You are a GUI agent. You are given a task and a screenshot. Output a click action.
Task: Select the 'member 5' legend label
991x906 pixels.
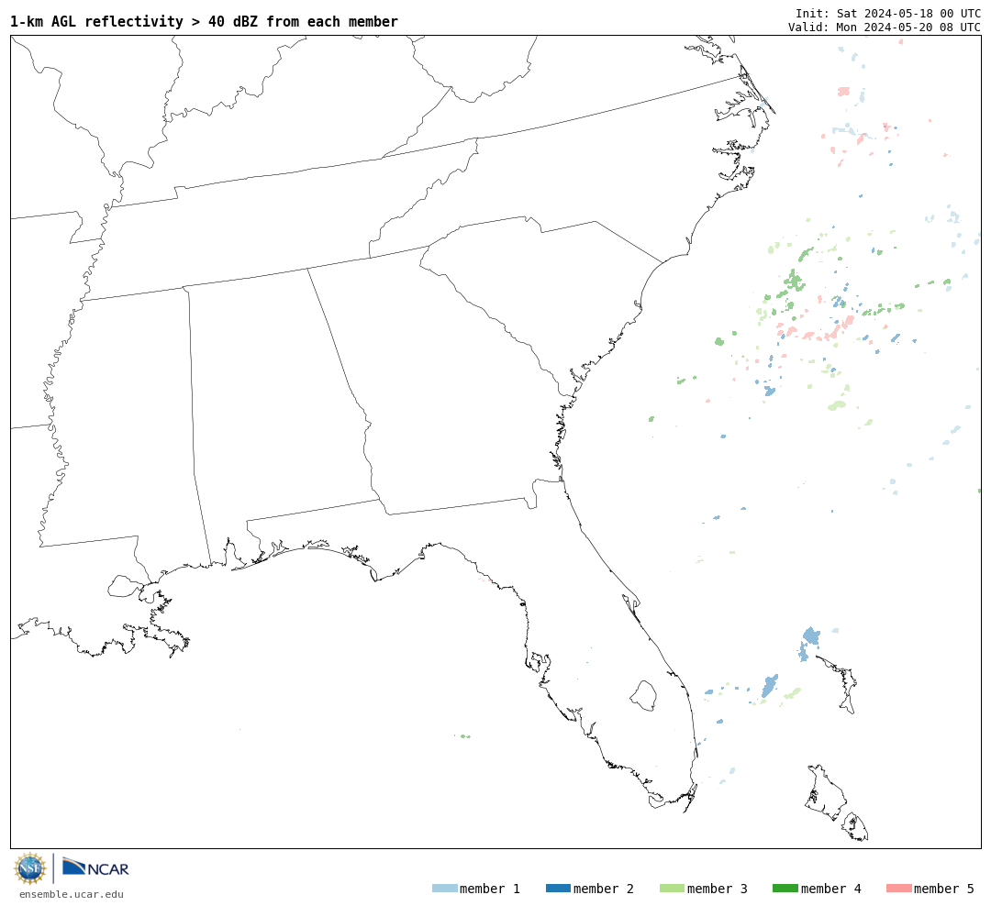pos(944,889)
